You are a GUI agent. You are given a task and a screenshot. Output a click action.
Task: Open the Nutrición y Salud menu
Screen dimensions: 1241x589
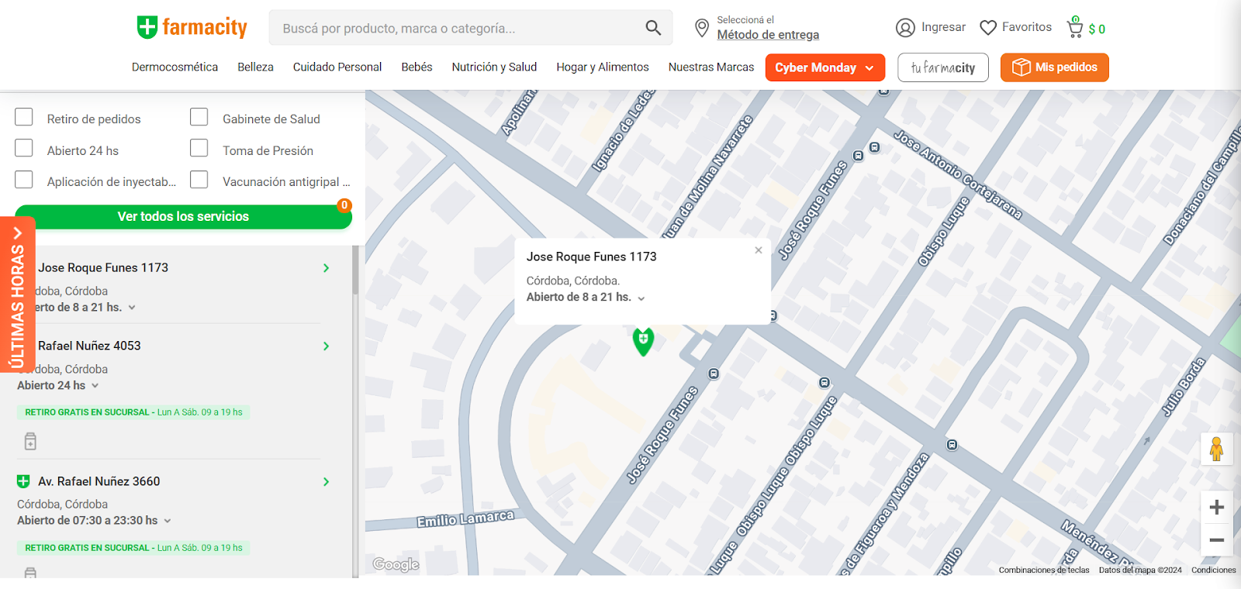pos(494,67)
